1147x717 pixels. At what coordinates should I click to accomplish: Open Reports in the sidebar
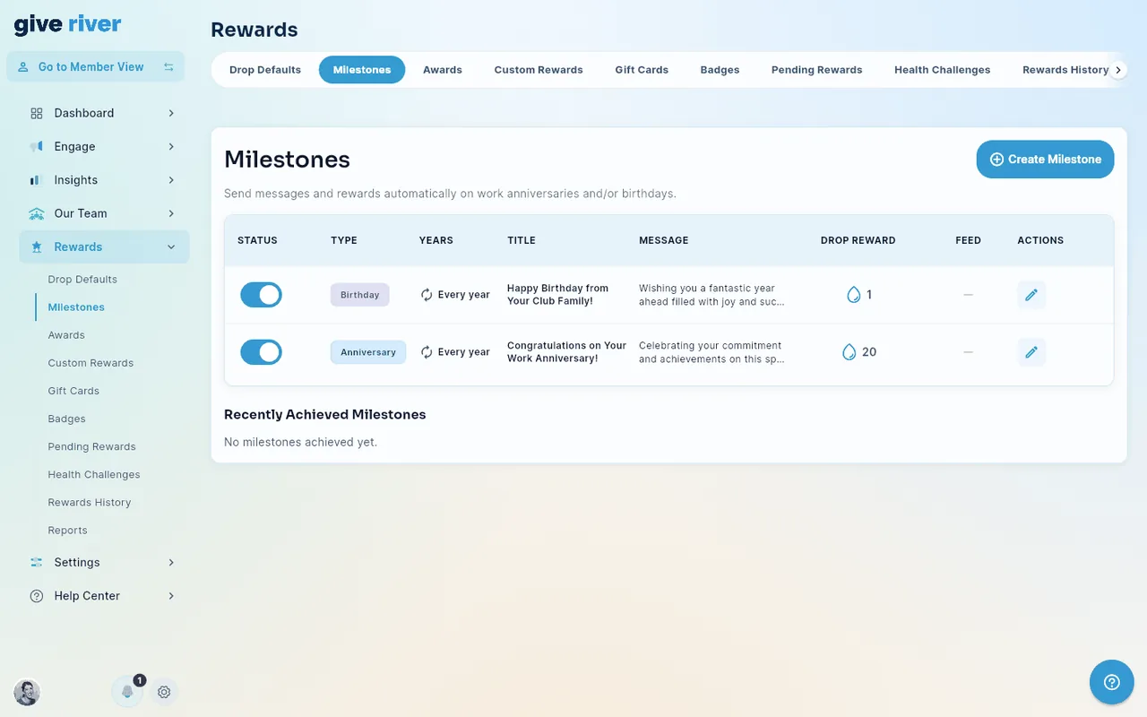point(67,530)
